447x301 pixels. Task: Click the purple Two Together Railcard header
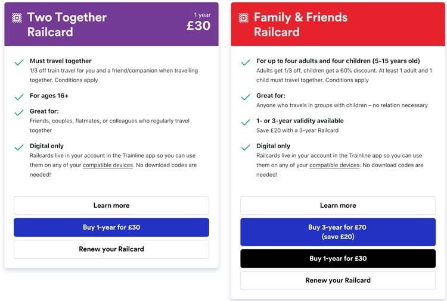(111, 24)
